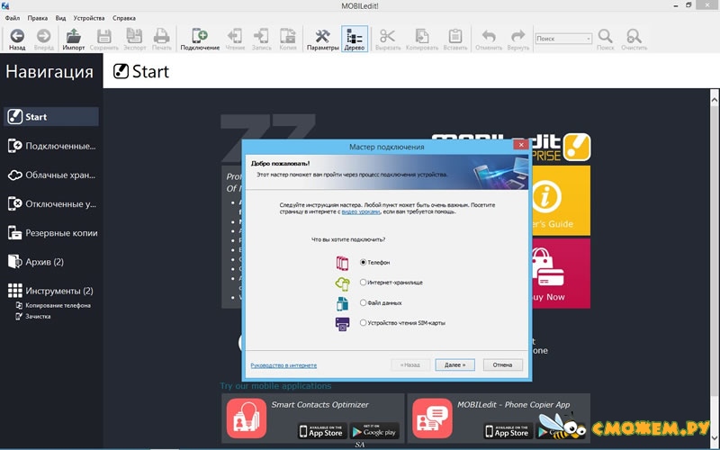Viewport: 720px width, 450px height.
Task: Click the cloud icon beside Интернет-хранилище
Action: tap(342, 283)
